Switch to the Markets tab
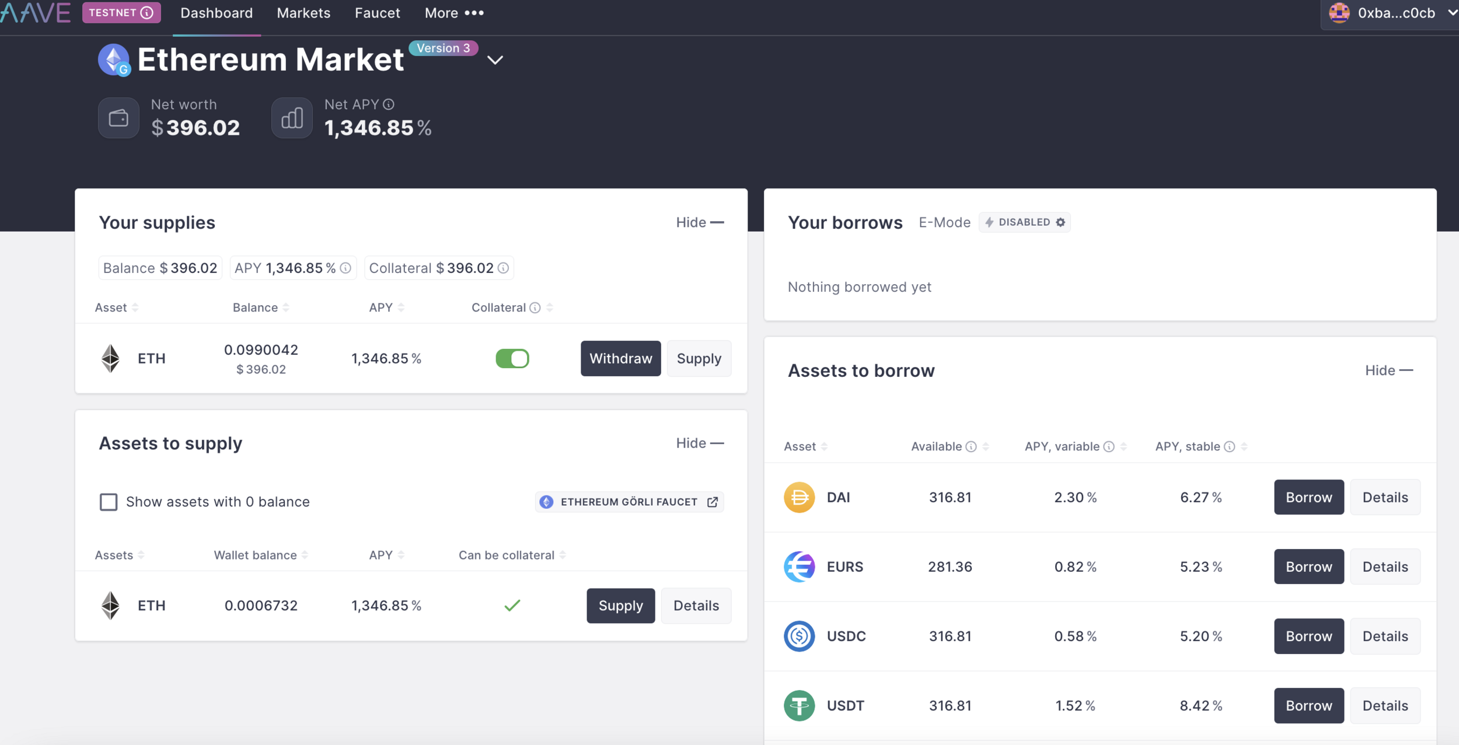 tap(303, 13)
